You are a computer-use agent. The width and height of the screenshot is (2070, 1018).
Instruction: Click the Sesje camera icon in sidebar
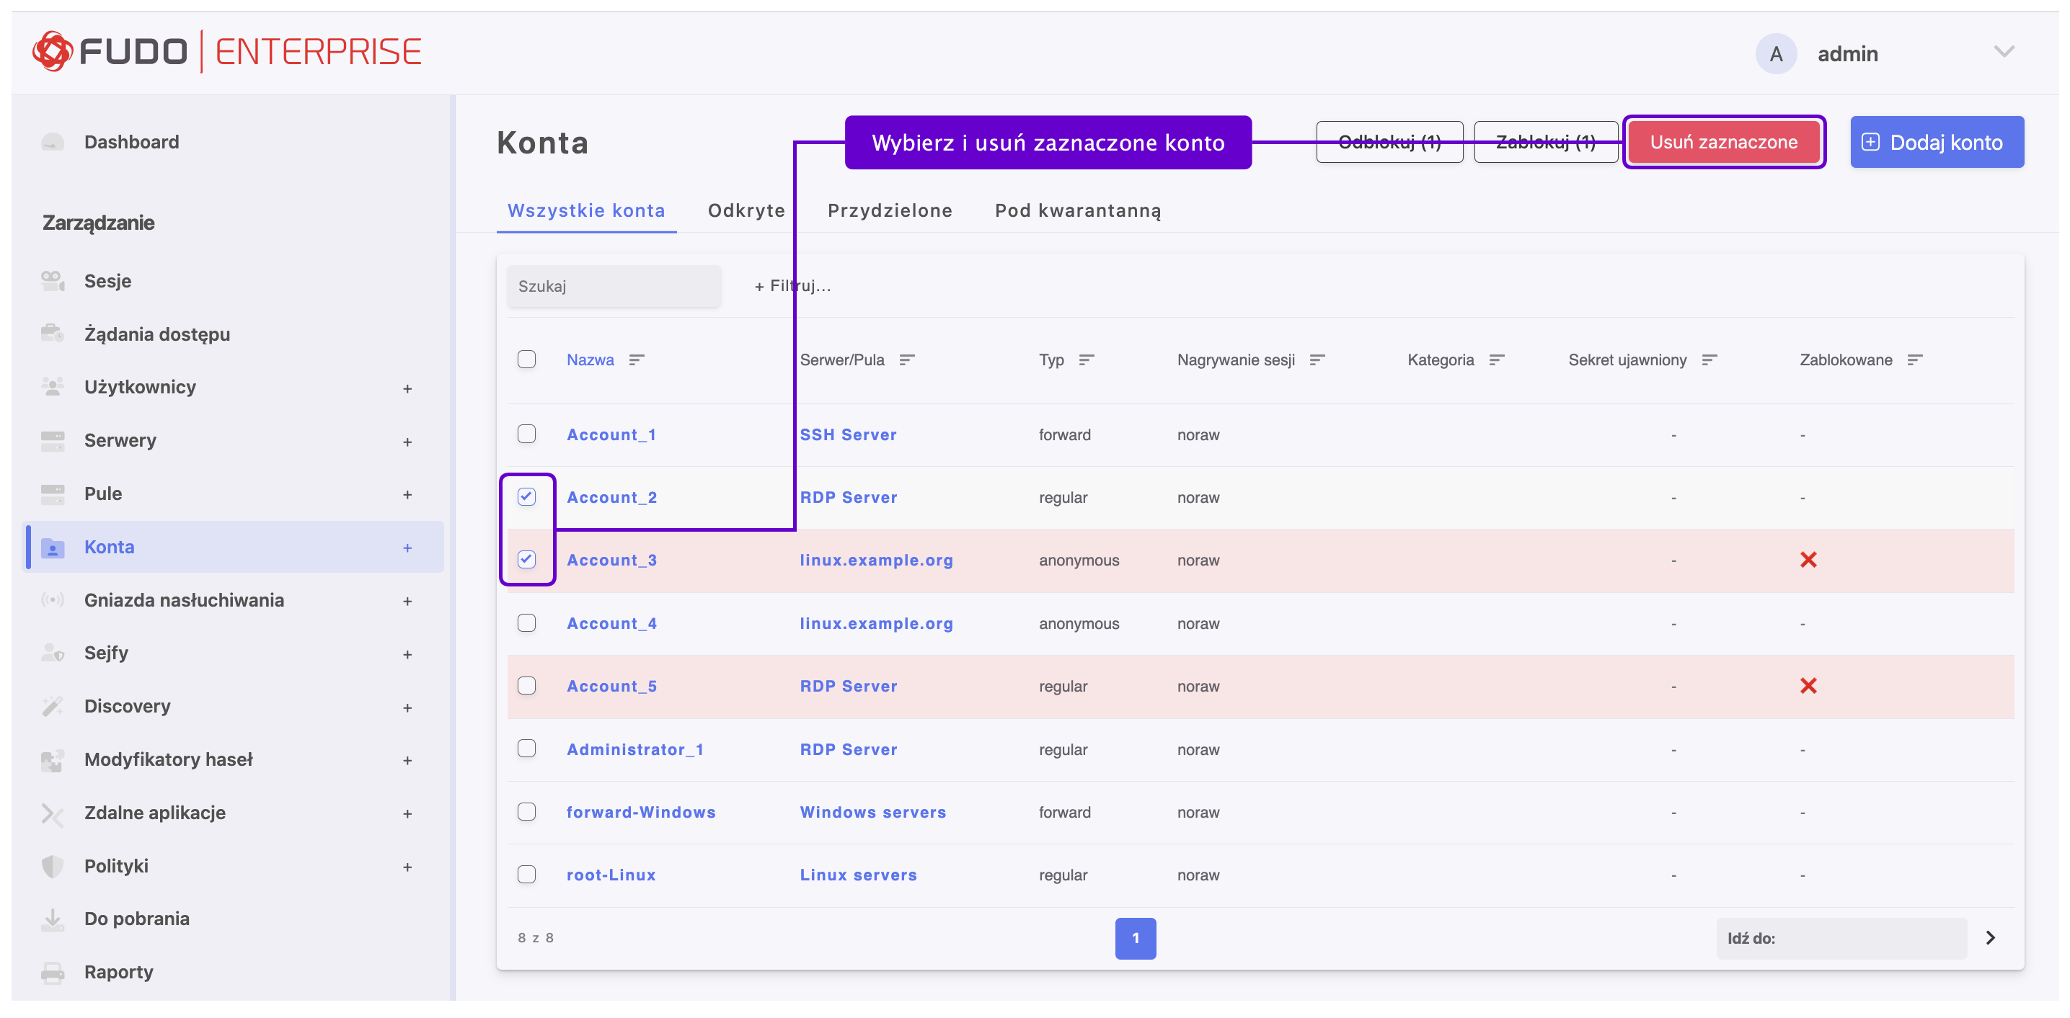click(x=53, y=281)
